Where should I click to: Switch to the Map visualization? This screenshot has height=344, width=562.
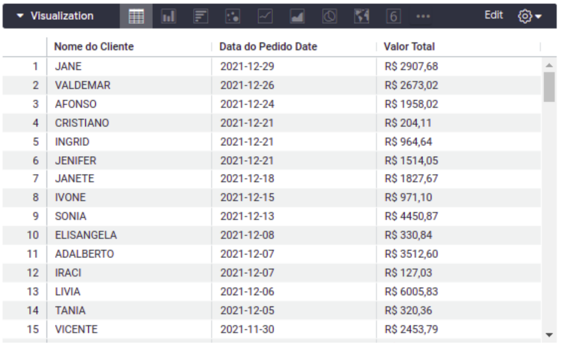[x=361, y=16]
